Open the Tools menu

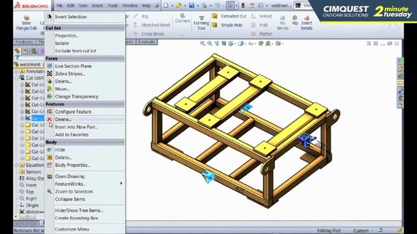click(x=113, y=5)
